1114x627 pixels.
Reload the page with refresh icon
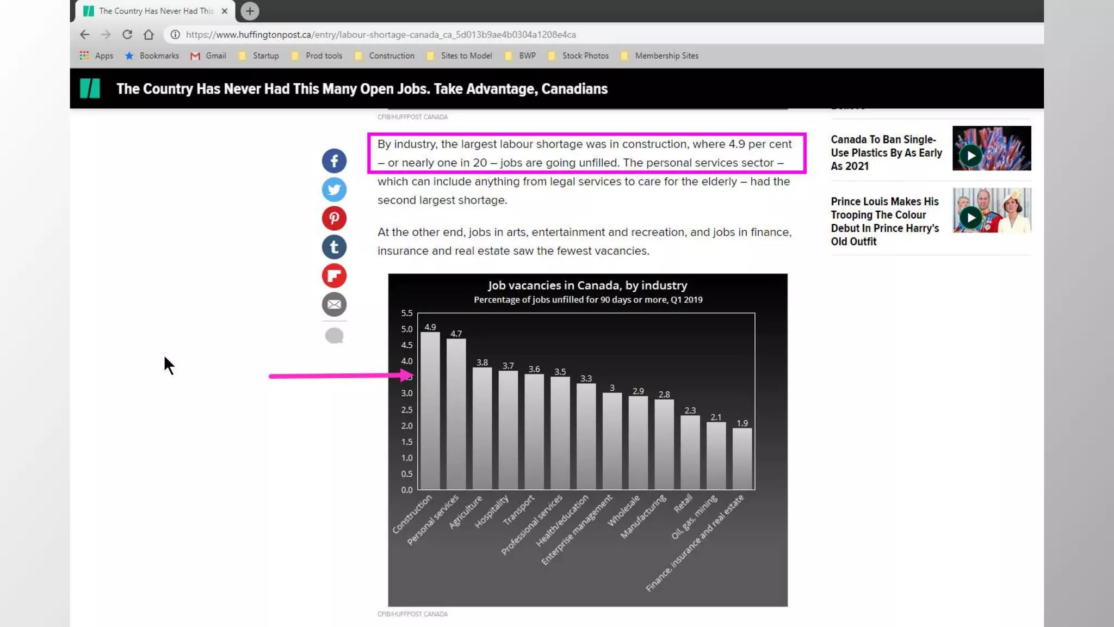click(127, 34)
